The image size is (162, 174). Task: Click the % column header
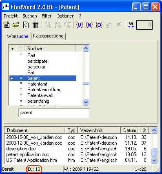point(144,130)
